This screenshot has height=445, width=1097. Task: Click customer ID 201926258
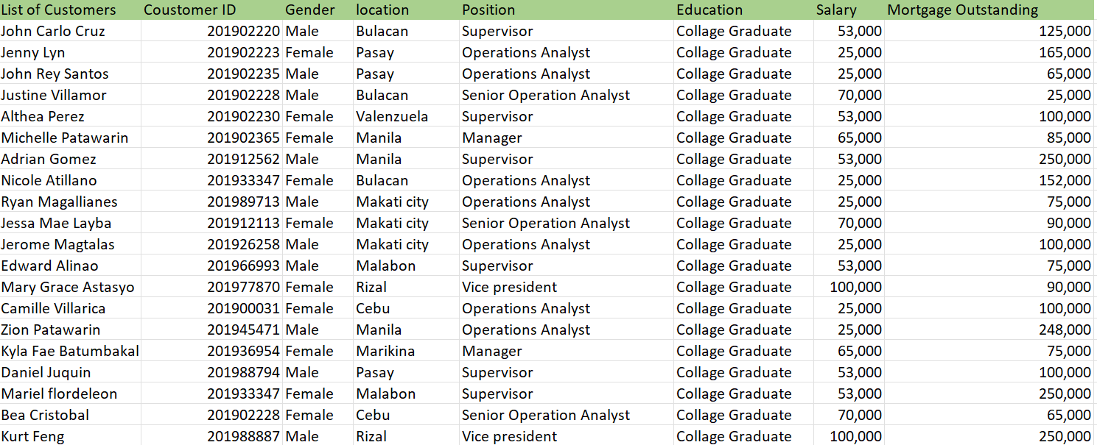tap(211, 244)
